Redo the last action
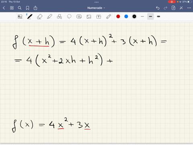The image size is (193, 145). [x=166, y=8]
